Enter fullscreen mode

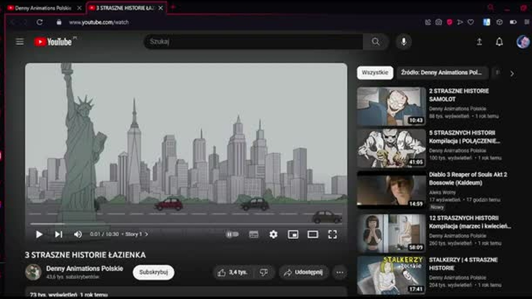pos(332,234)
